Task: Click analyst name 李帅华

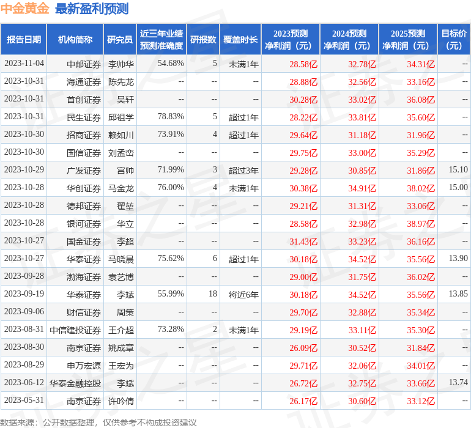Action: point(121,64)
